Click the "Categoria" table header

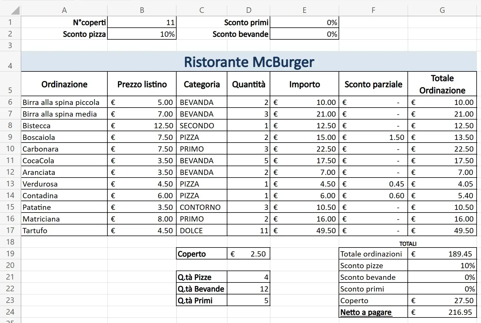202,84
